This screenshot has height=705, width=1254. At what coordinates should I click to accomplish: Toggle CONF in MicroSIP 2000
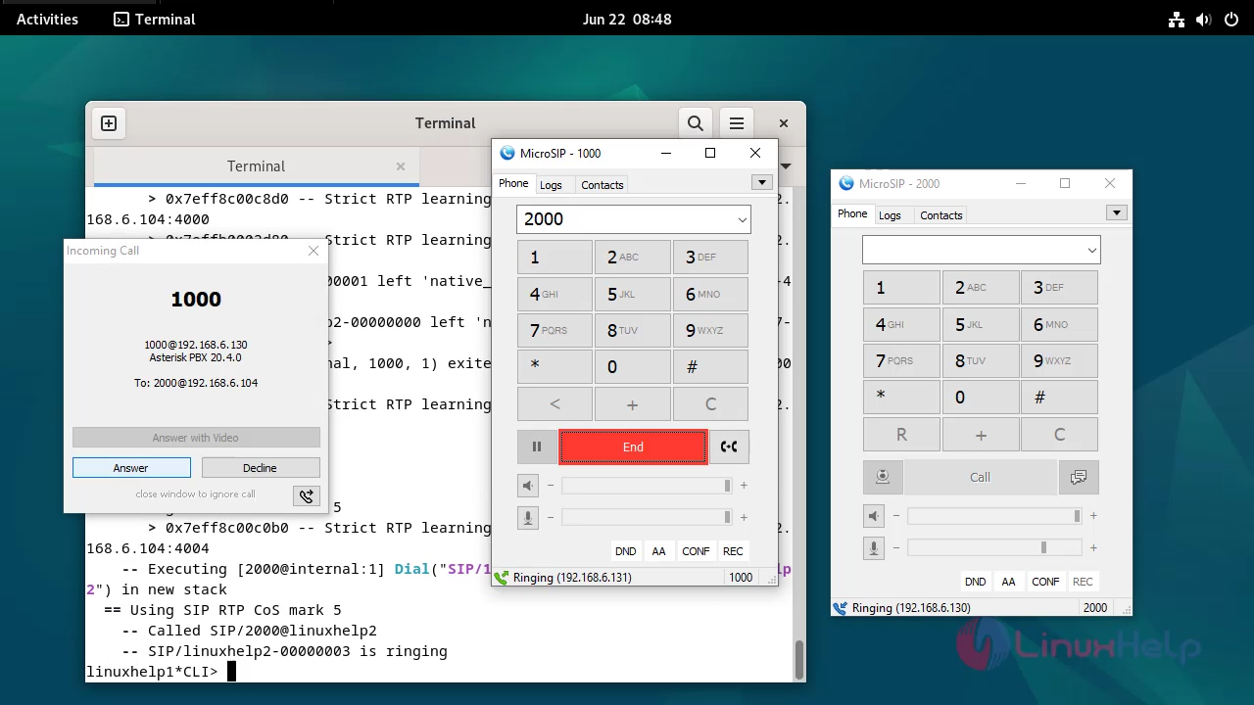click(1046, 582)
